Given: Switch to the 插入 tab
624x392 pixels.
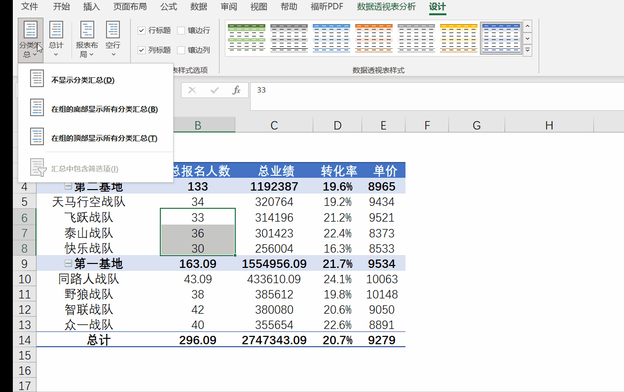Looking at the screenshot, I should point(91,7).
